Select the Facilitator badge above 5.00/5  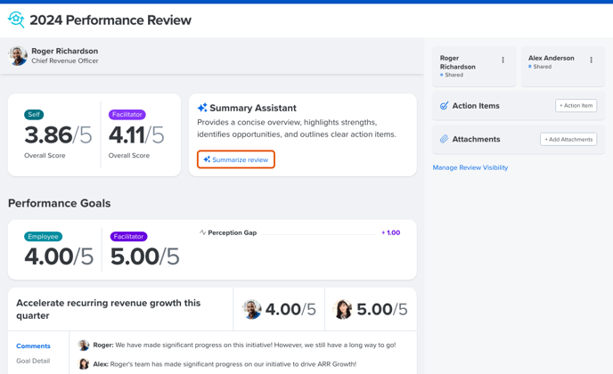(x=128, y=237)
